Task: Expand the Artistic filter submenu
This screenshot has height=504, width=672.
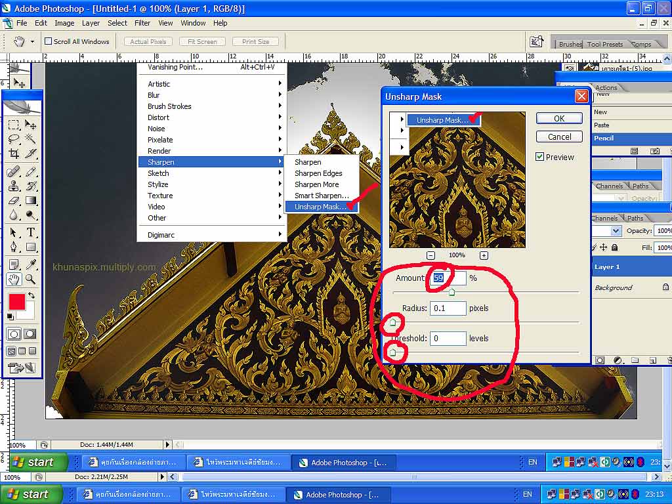Action: click(159, 84)
